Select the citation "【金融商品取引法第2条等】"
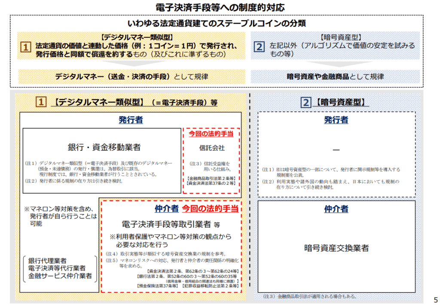Viewport: 440px width, 305px height. [x=211, y=178]
